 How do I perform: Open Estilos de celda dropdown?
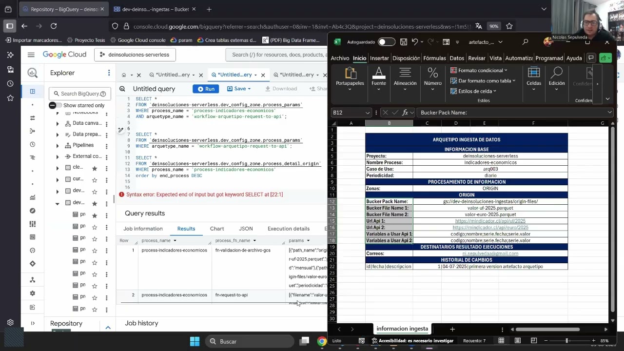[x=473, y=91]
